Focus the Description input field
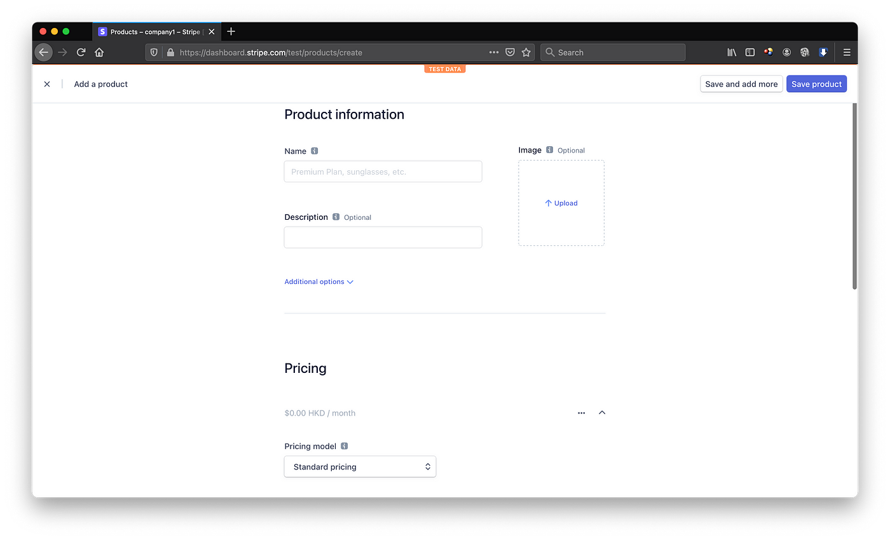 pos(383,237)
